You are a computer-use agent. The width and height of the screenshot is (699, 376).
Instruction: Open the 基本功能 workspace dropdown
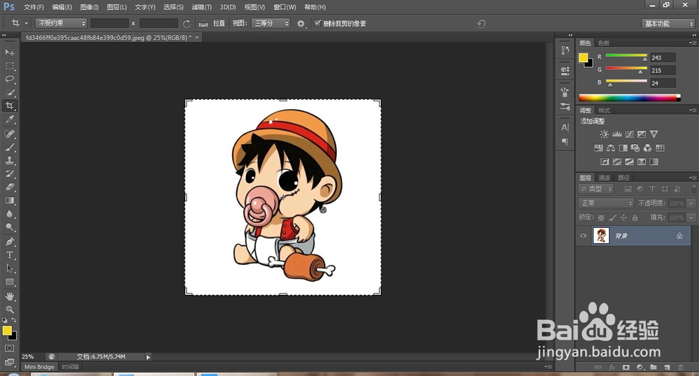(668, 24)
